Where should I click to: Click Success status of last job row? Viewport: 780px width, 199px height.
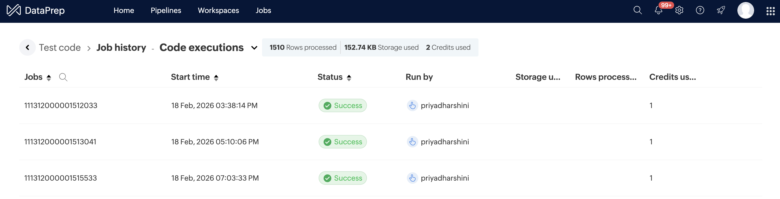click(x=343, y=178)
